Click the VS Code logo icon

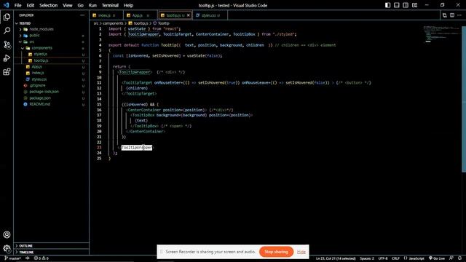pyautogui.click(x=7, y=5)
